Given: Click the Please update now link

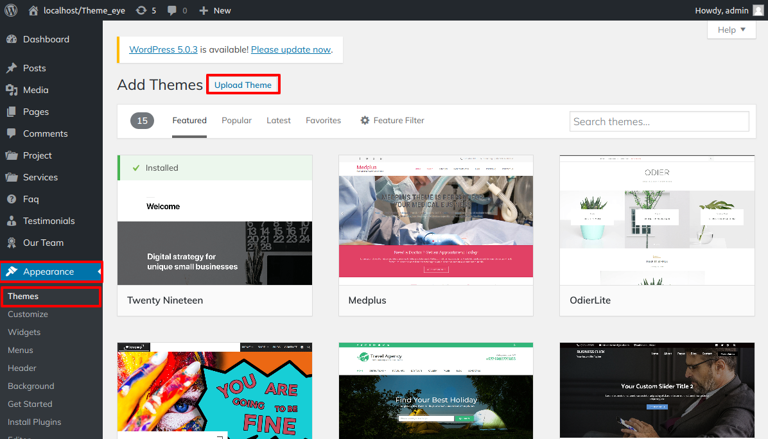Looking at the screenshot, I should [x=291, y=49].
